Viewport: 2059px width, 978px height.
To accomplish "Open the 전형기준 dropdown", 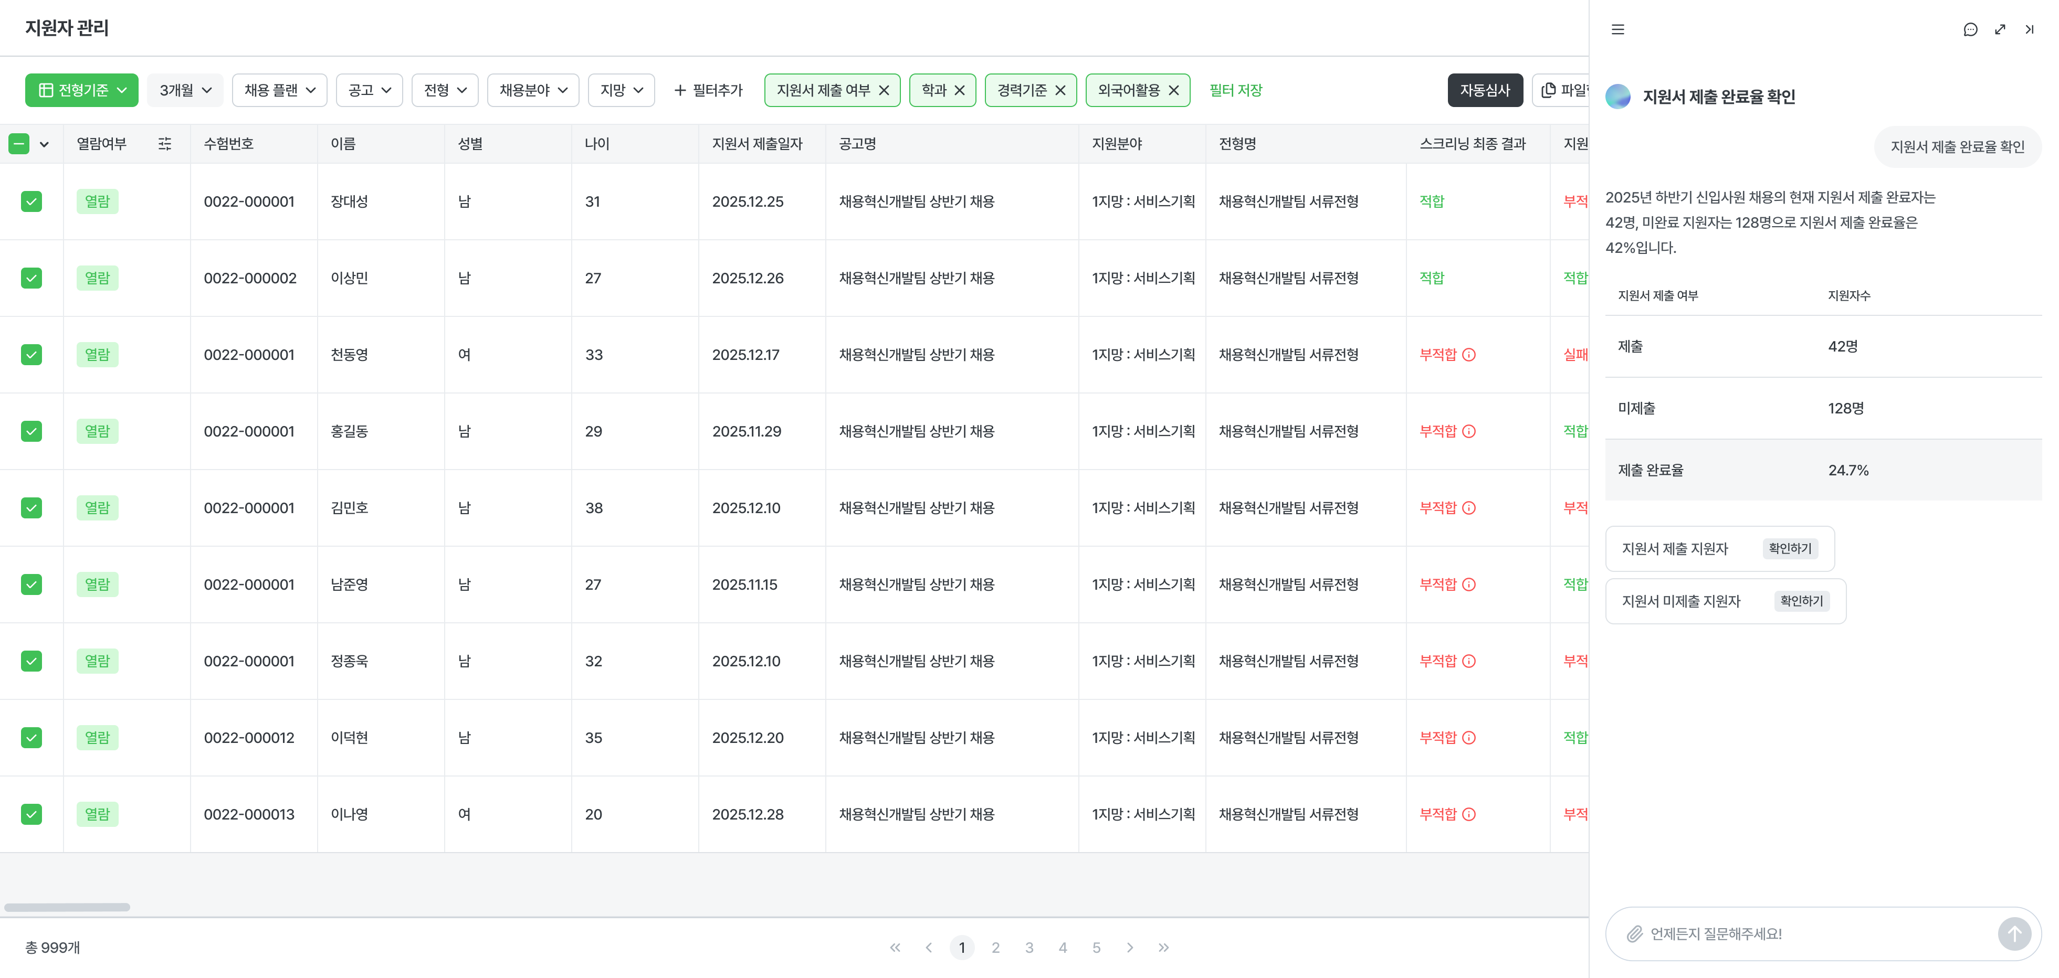I will point(81,90).
